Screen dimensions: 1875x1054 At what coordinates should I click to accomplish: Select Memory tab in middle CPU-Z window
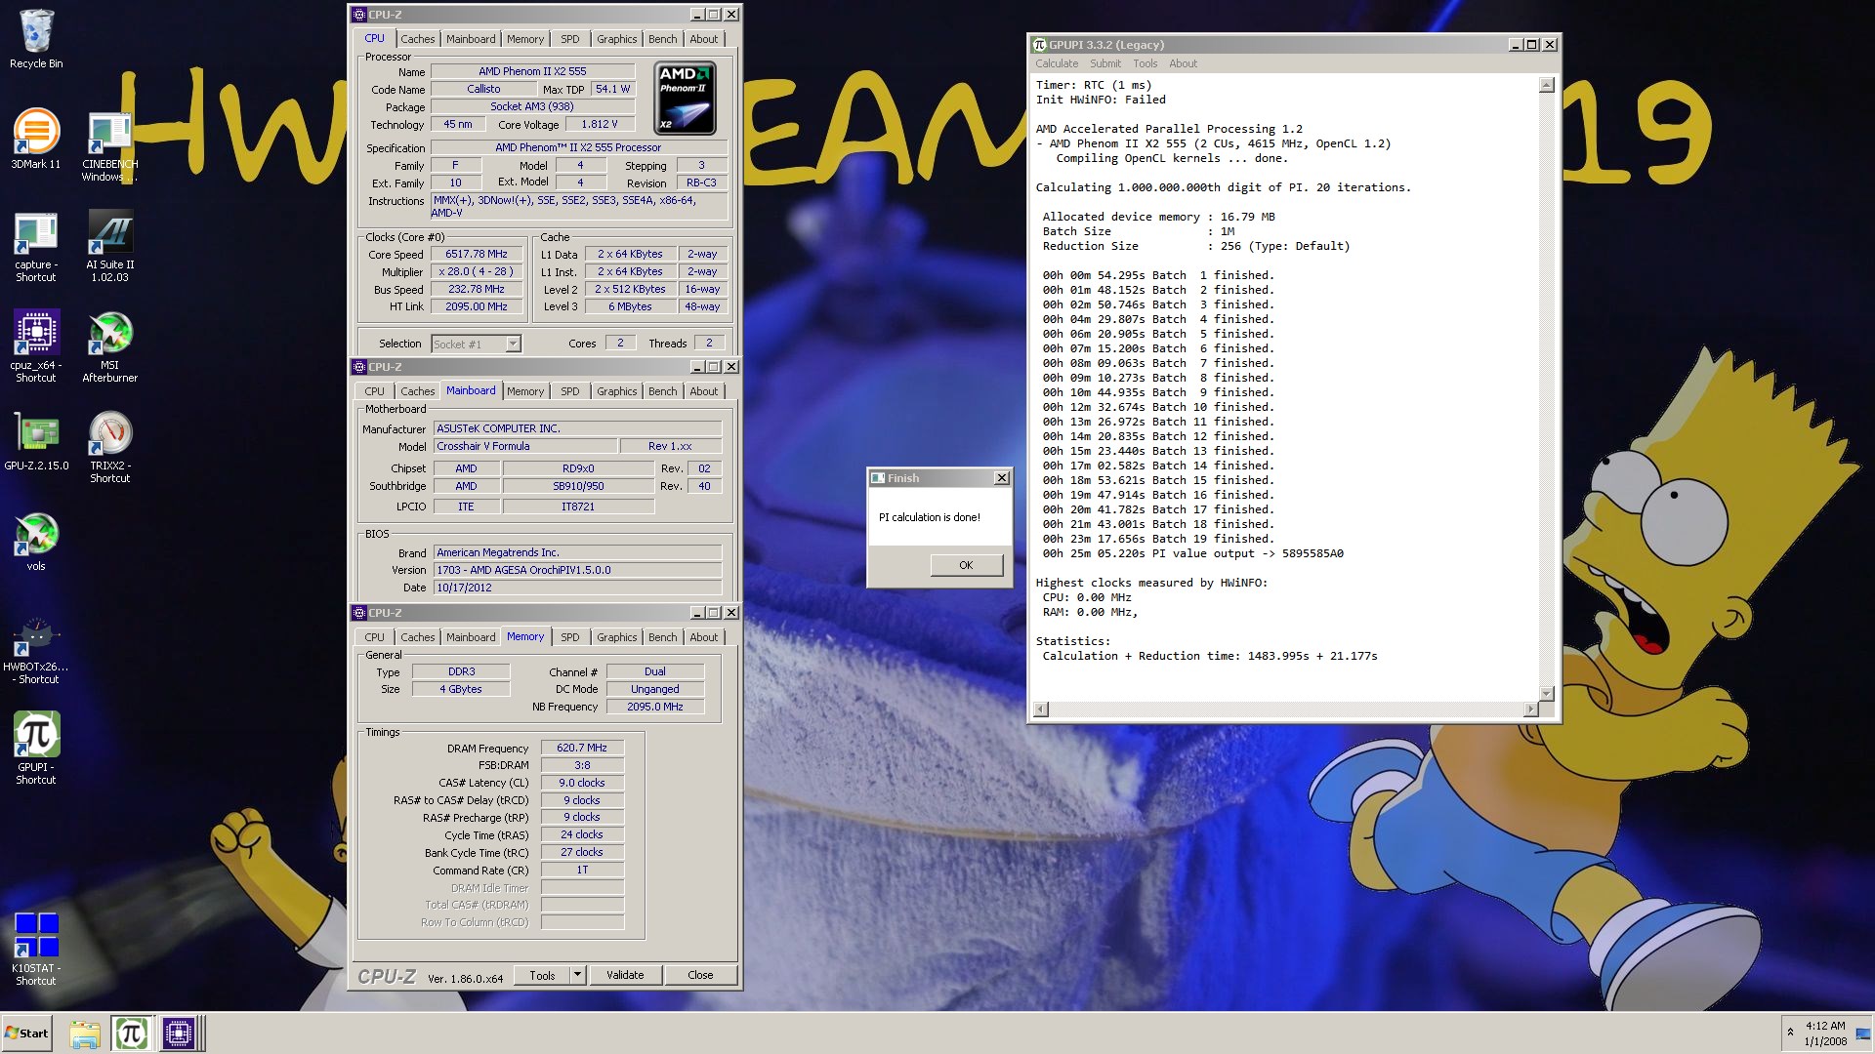tap(525, 391)
